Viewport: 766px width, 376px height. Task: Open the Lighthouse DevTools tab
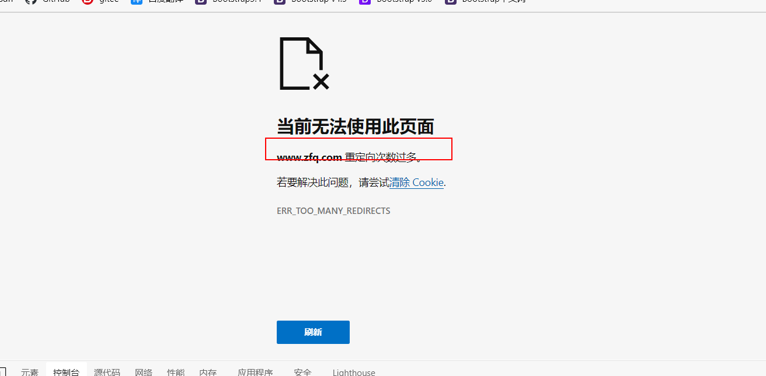354,372
